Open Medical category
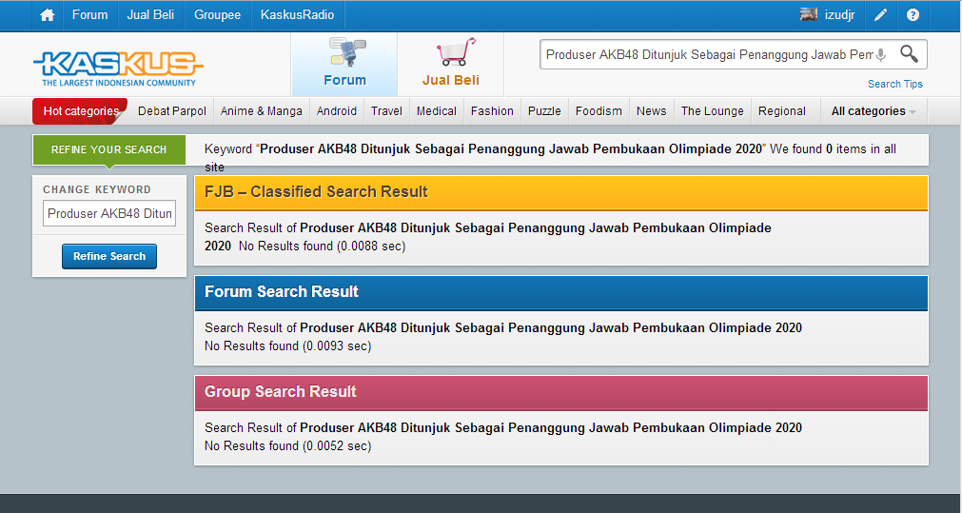The image size is (962, 513). pos(436,111)
